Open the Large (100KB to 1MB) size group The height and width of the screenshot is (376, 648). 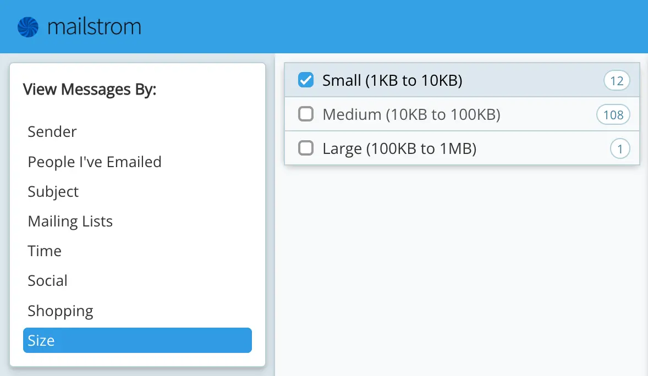(399, 149)
